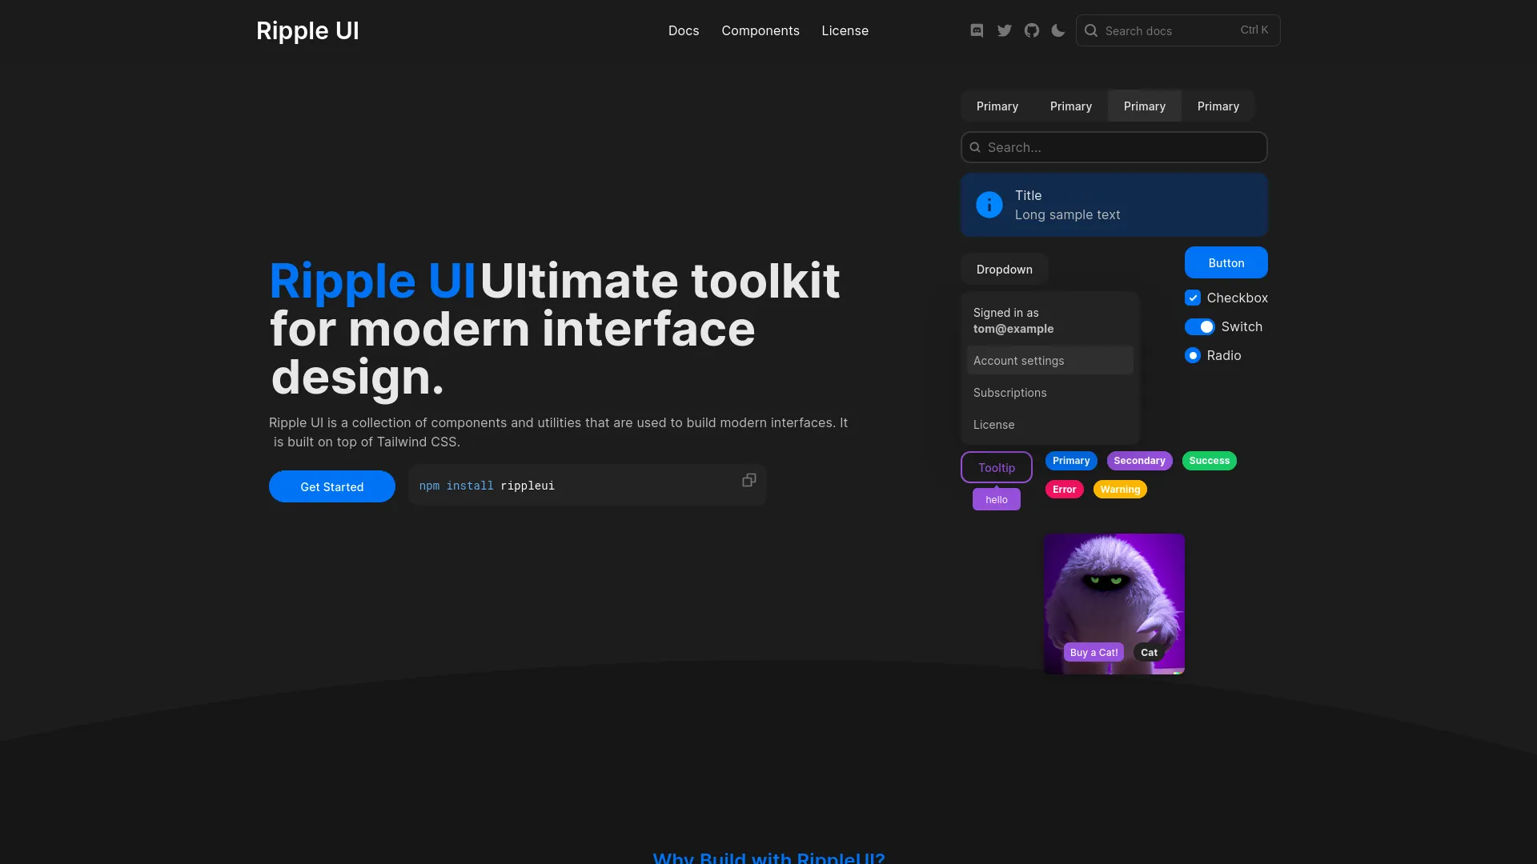
Task: Click the magnifier icon in Search... field
Action: point(975,147)
